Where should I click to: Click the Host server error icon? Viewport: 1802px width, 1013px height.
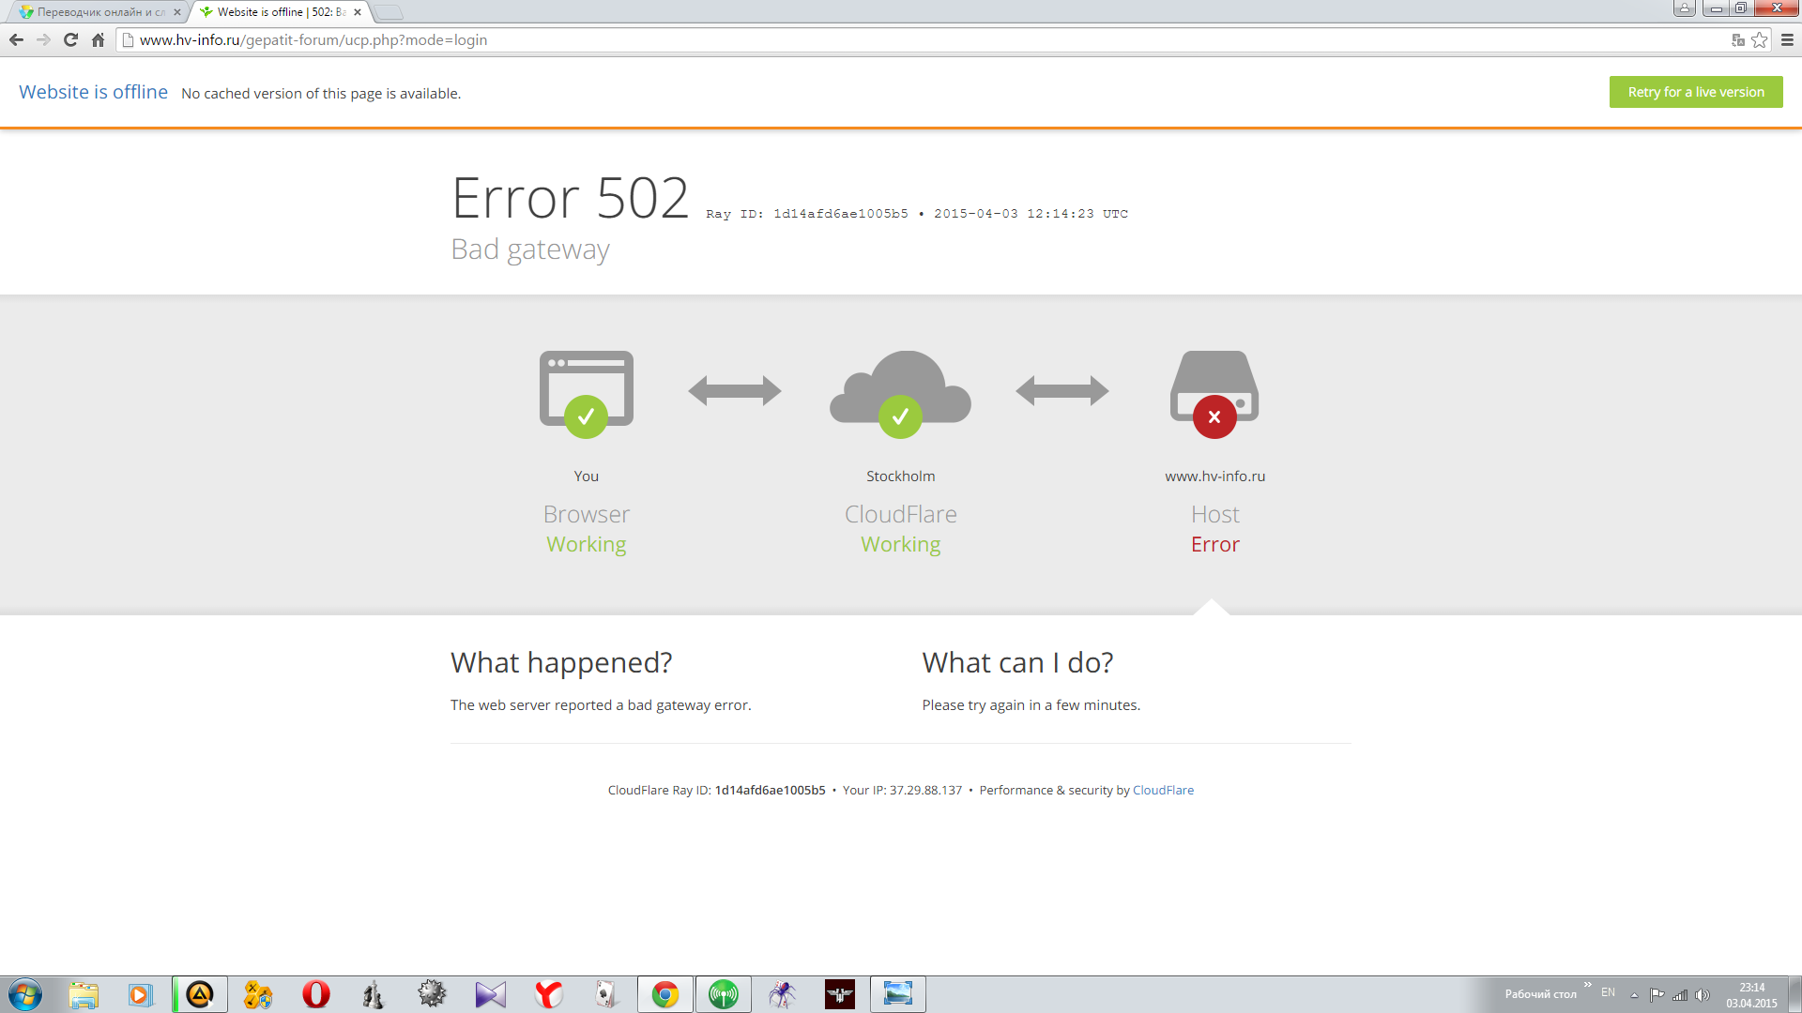[1214, 393]
